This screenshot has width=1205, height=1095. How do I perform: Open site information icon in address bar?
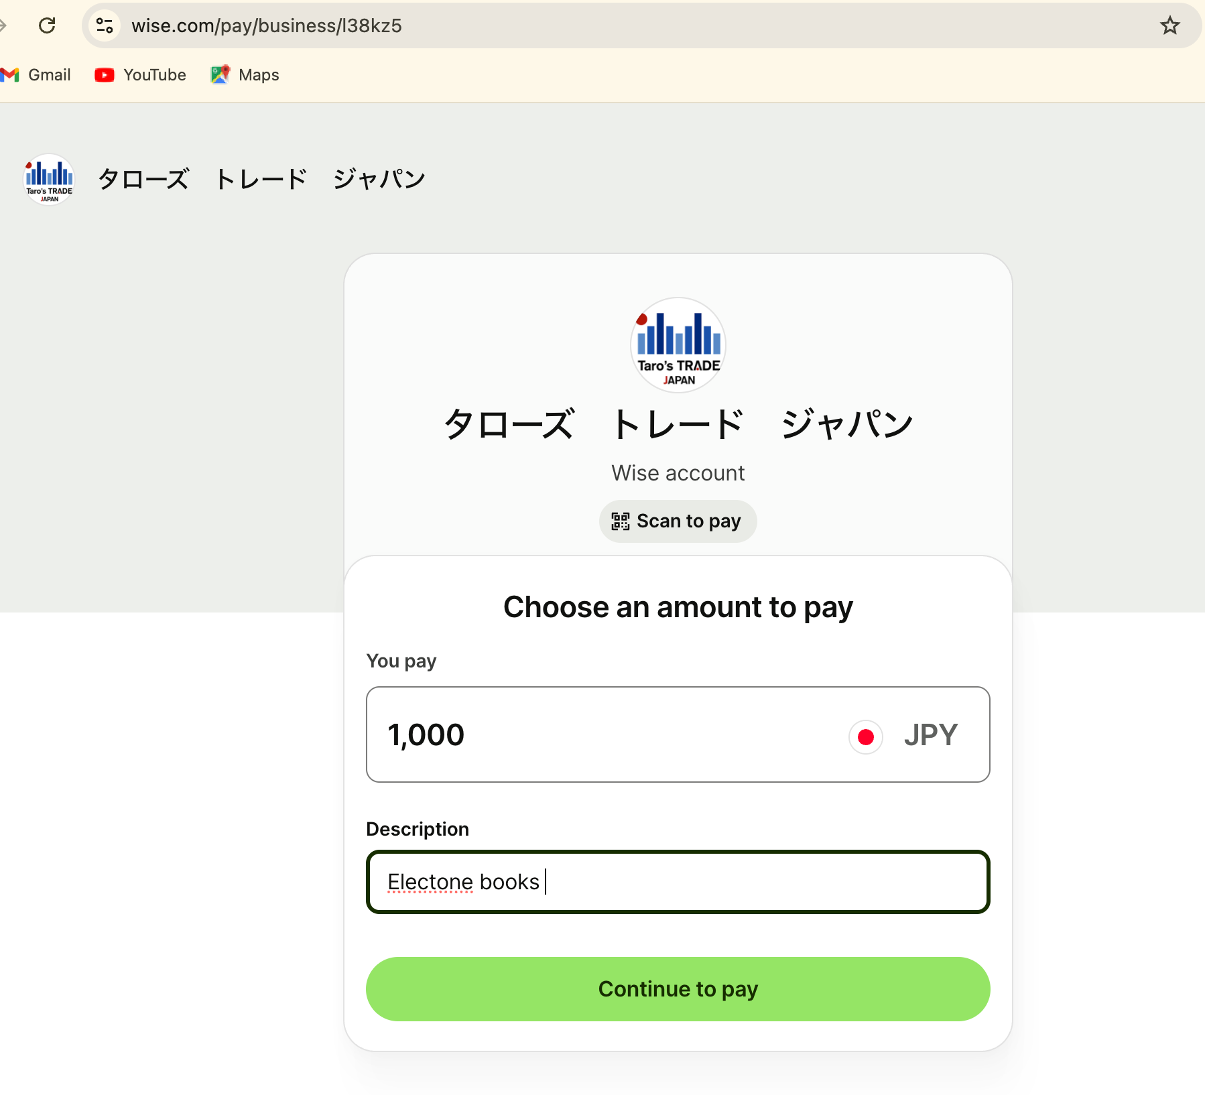(x=105, y=25)
